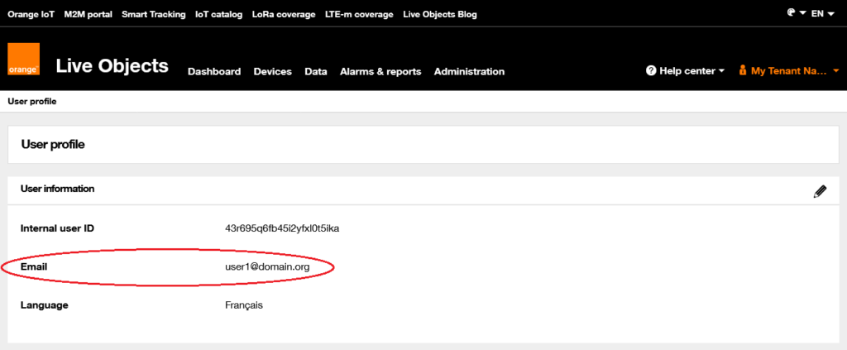This screenshot has height=350, width=847.
Task: Open the Administration menu
Action: coord(470,71)
